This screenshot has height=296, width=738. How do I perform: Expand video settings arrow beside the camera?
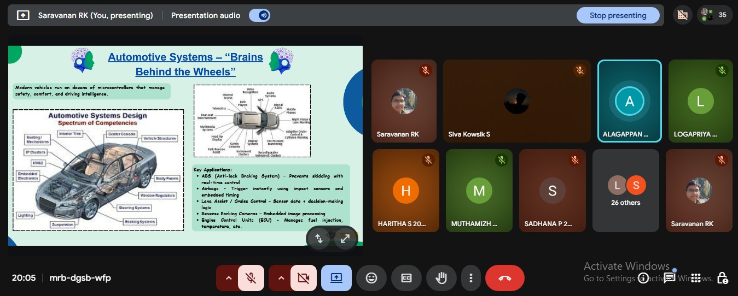[x=281, y=278]
